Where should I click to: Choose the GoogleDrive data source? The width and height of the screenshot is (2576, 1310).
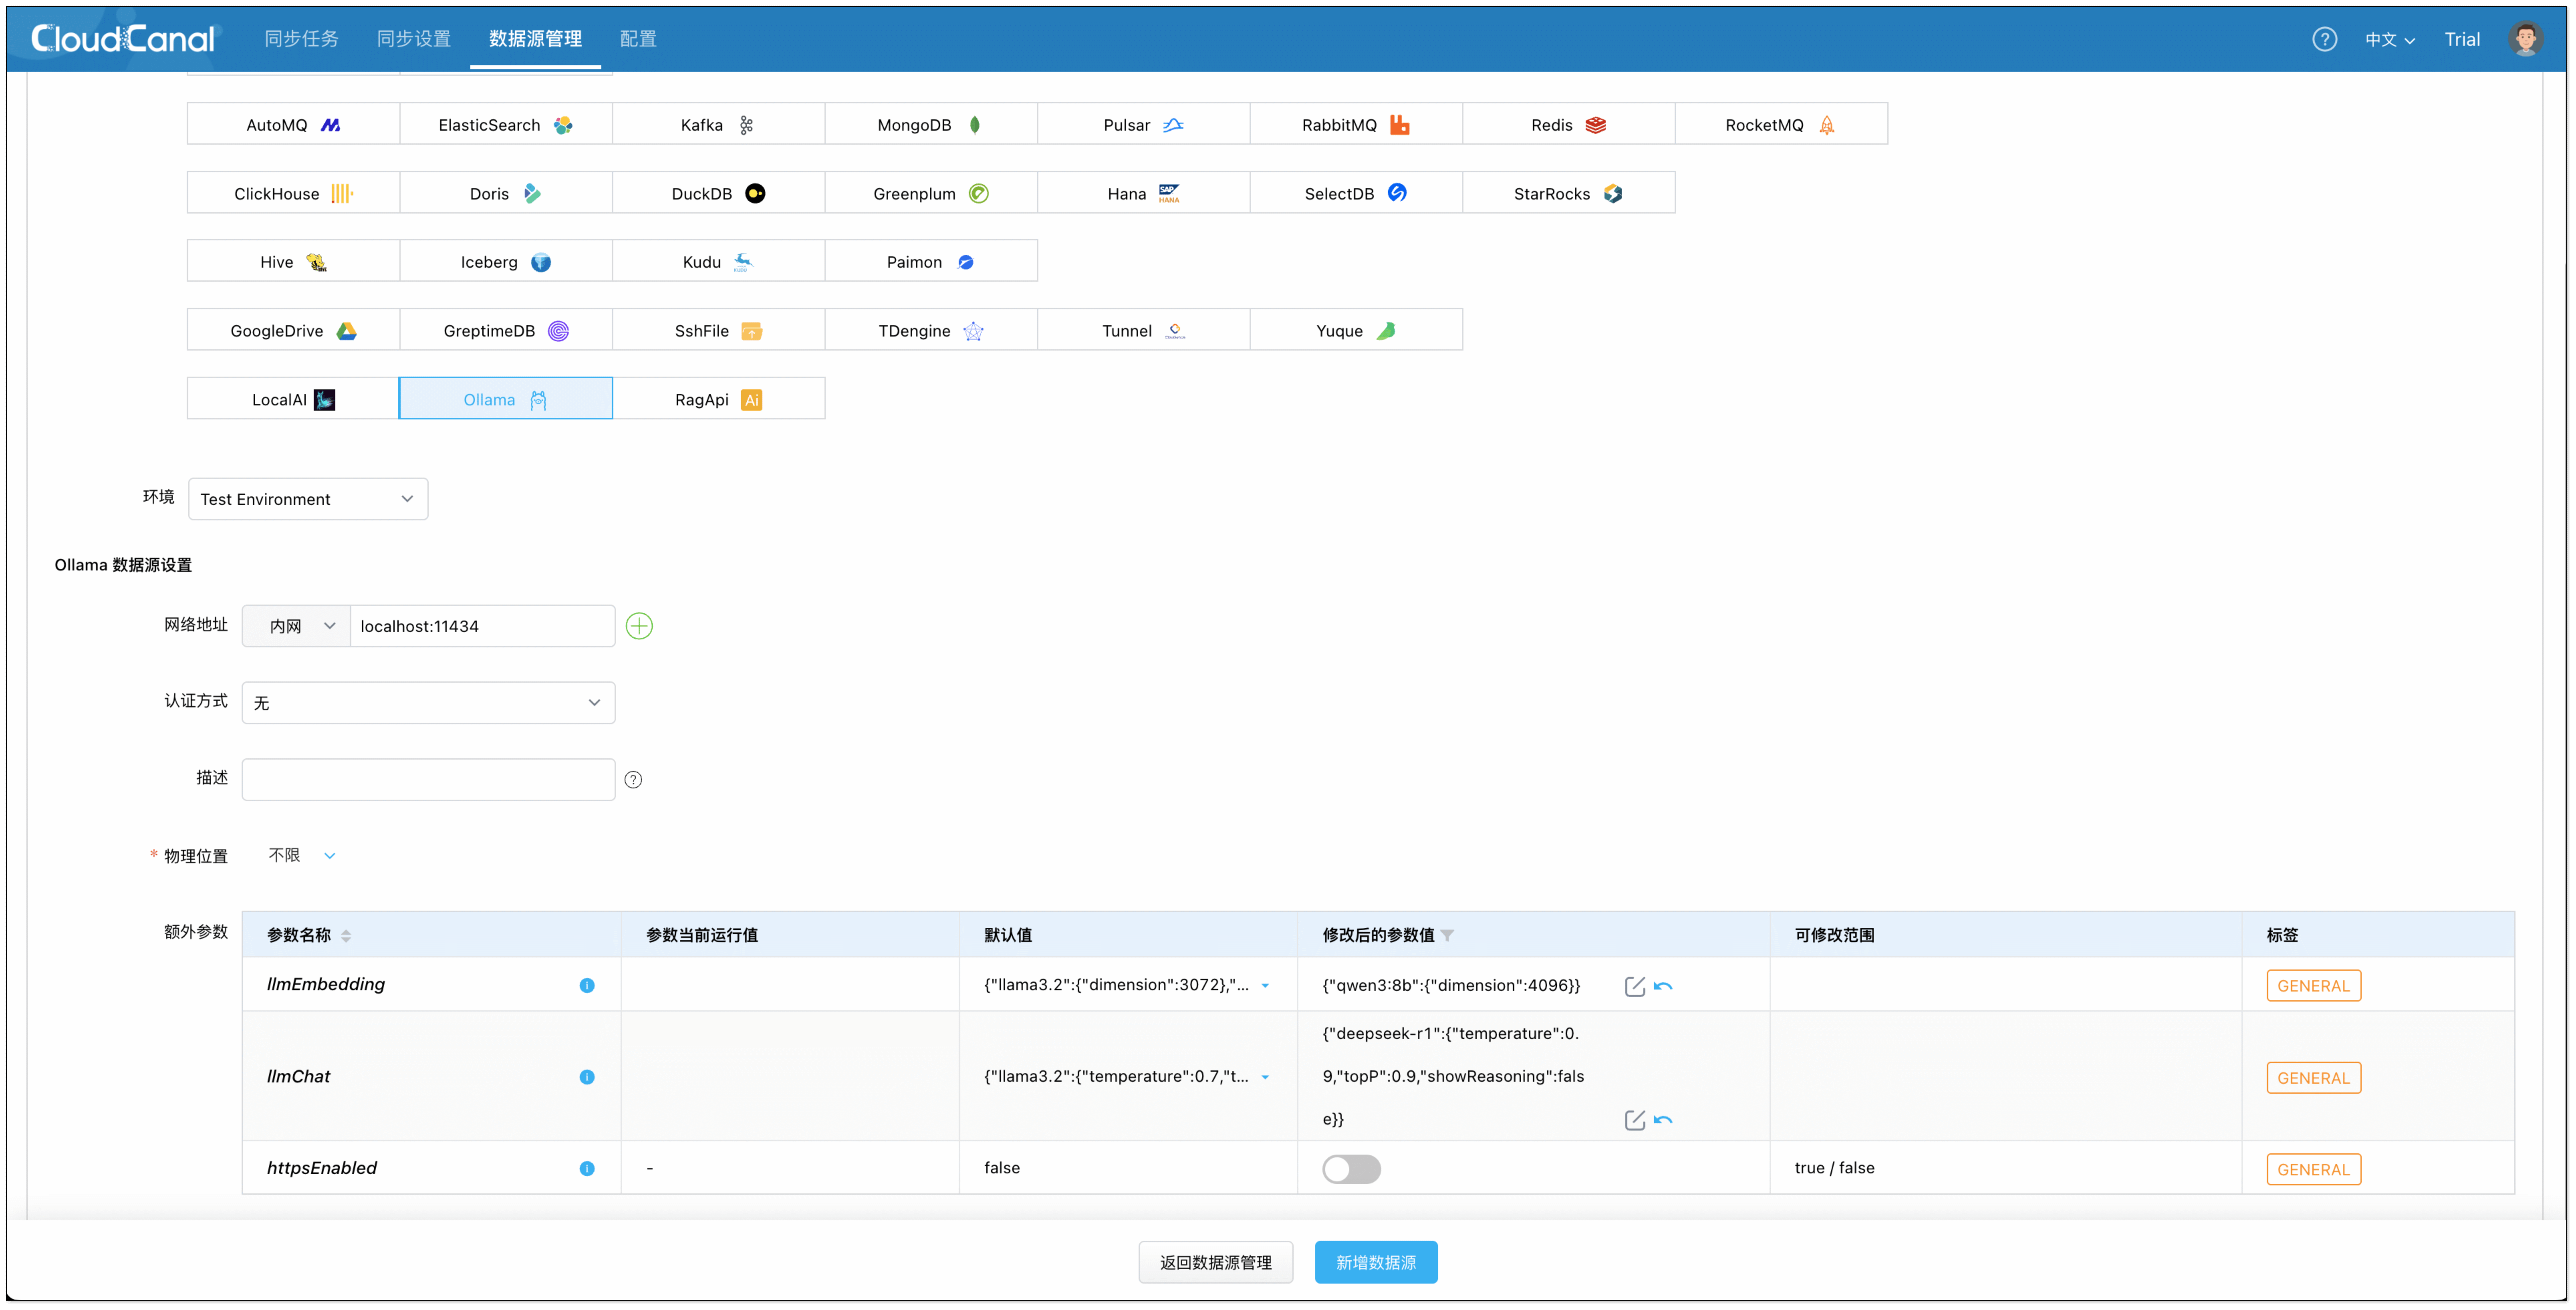point(293,330)
